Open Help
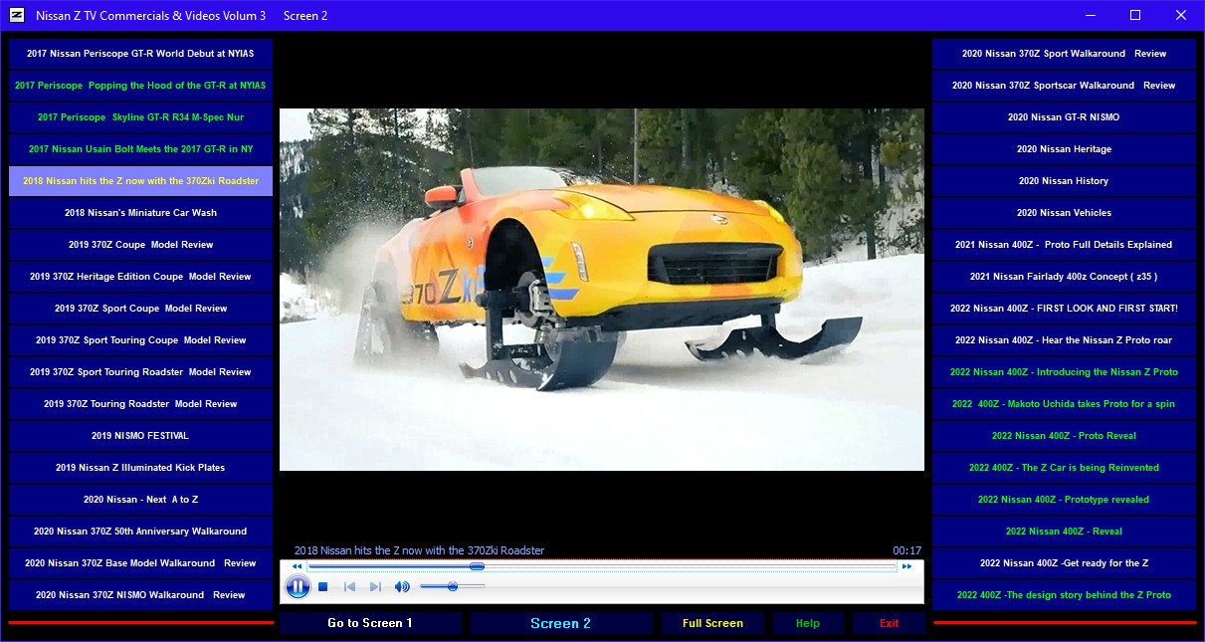This screenshot has width=1205, height=642. 808,623
